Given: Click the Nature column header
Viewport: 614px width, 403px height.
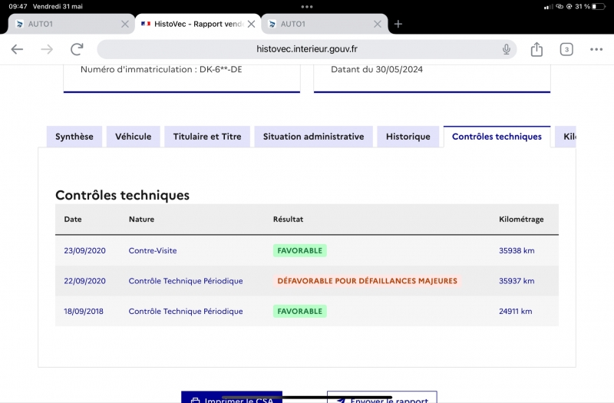Looking at the screenshot, I should click(141, 220).
